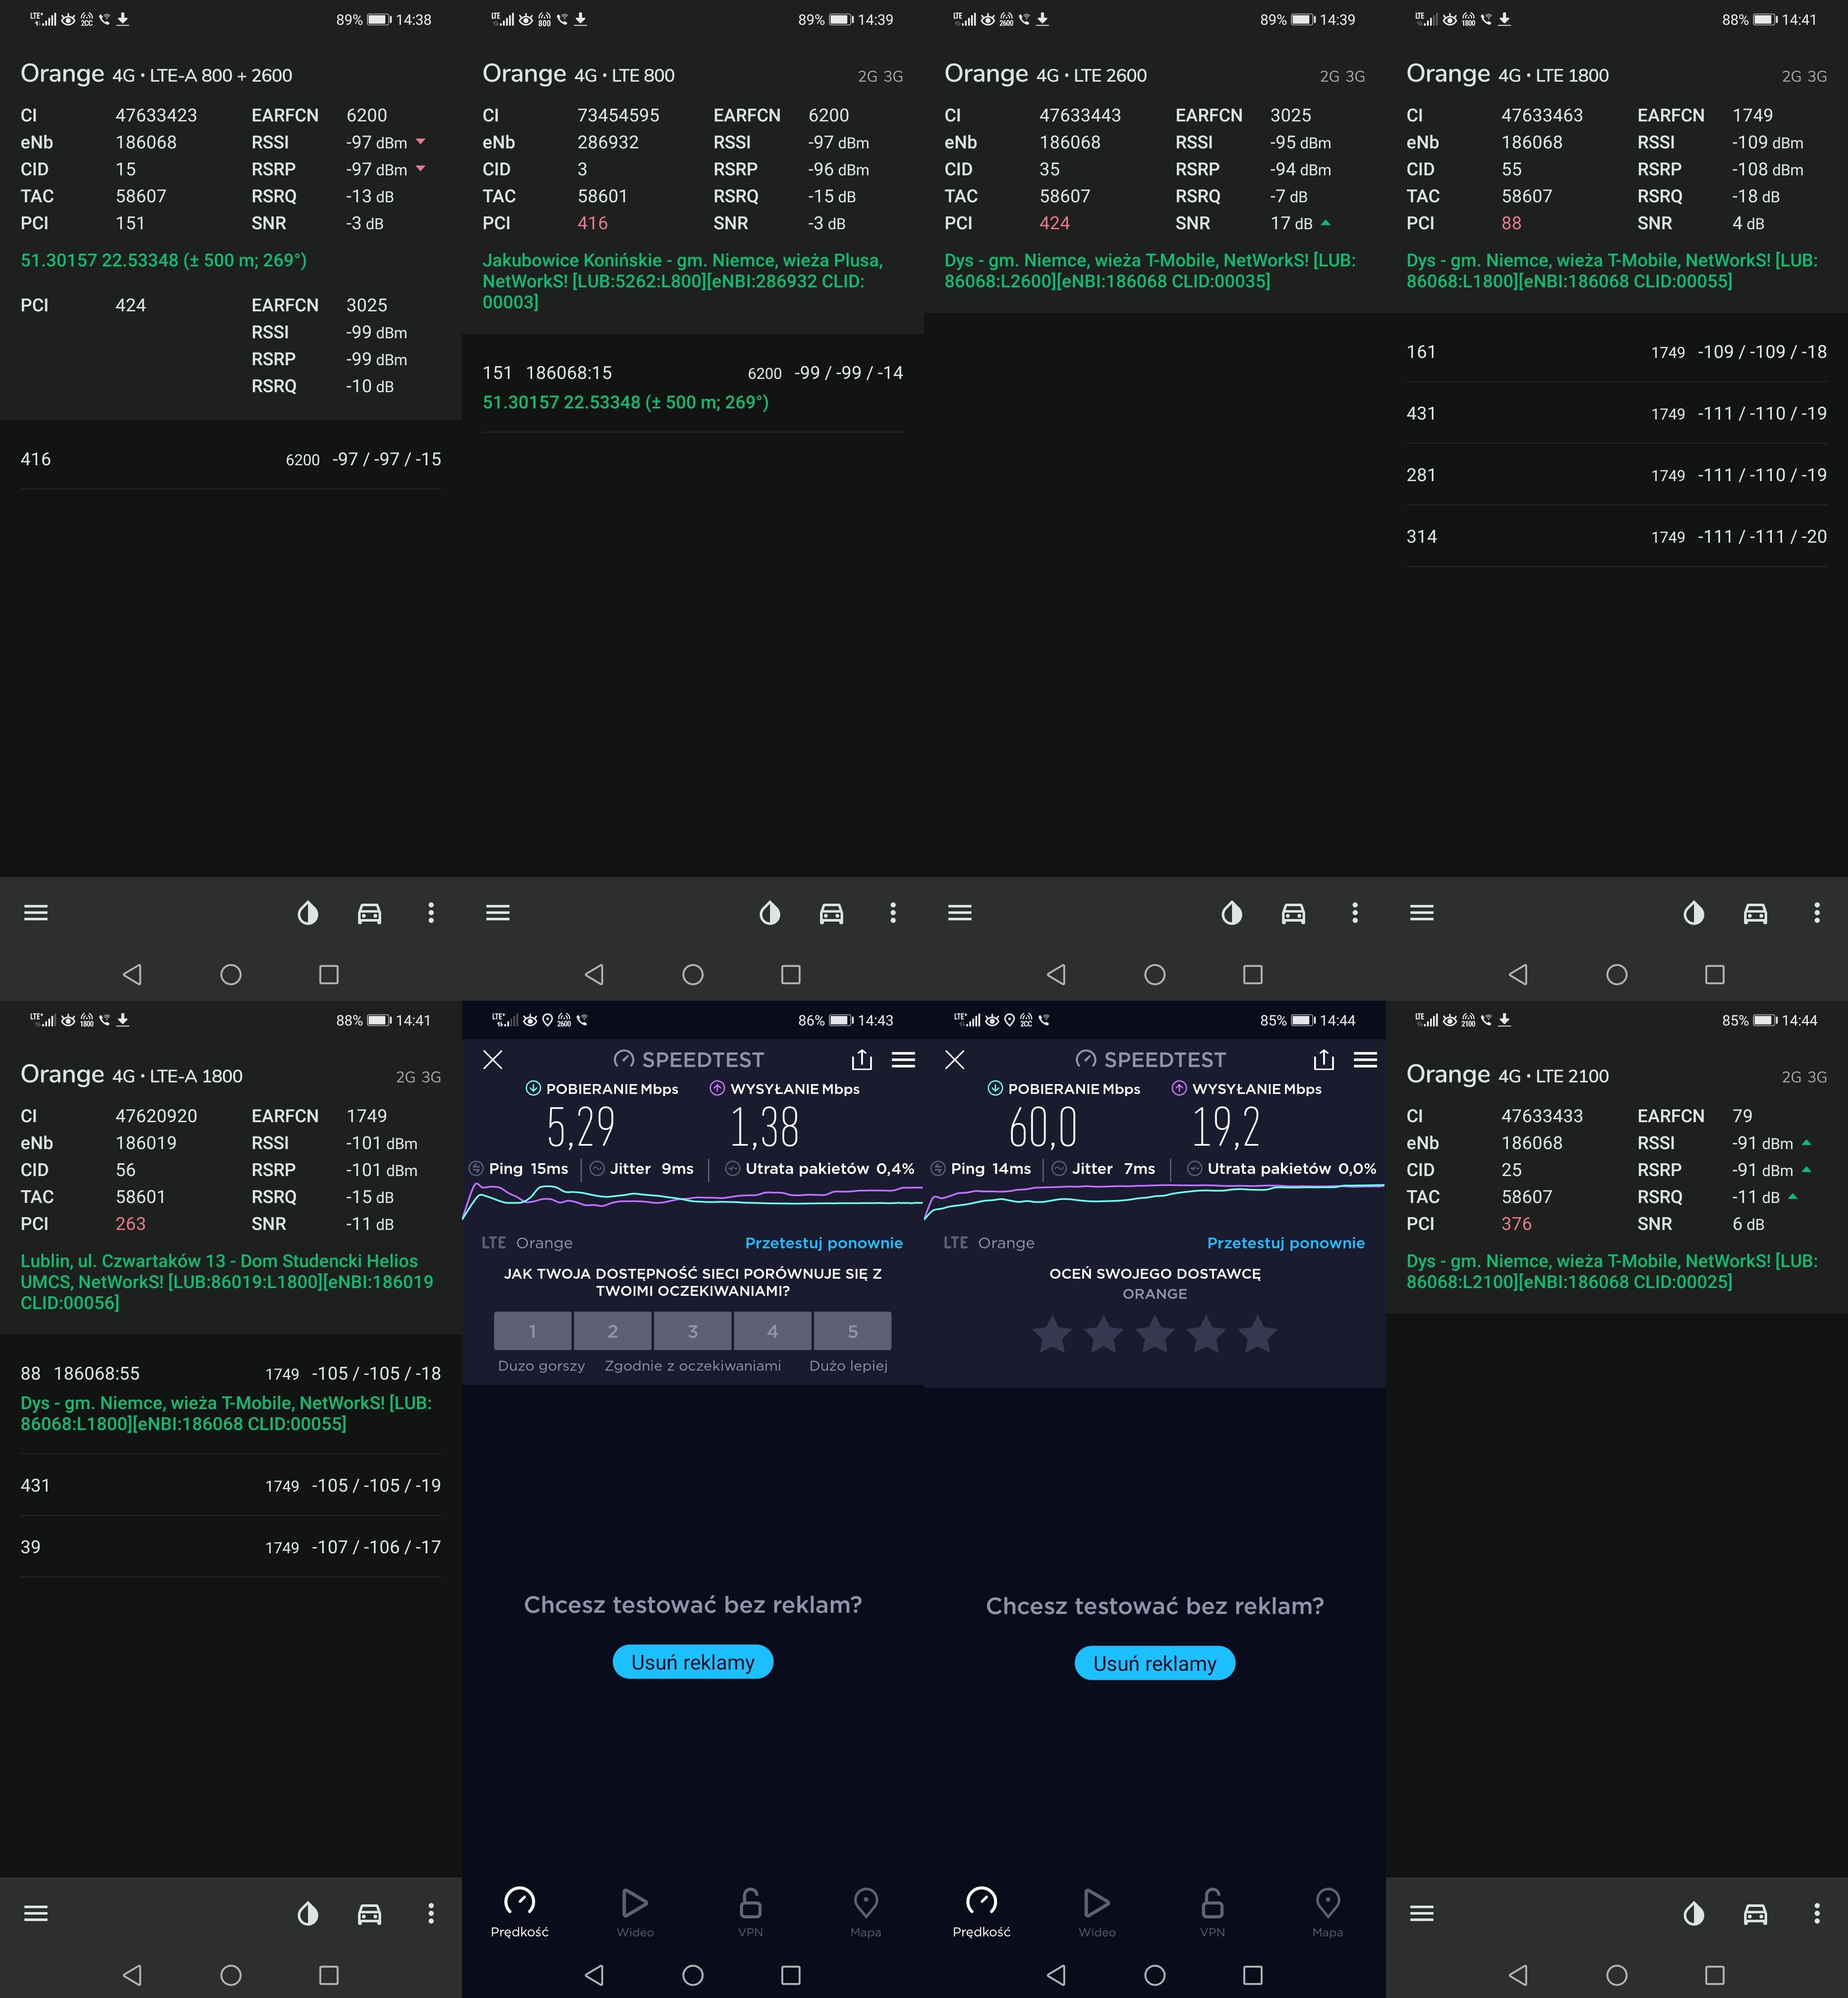
Task: Open Speedtest menu in 60,0 Mbps screen
Action: pos(1366,1059)
